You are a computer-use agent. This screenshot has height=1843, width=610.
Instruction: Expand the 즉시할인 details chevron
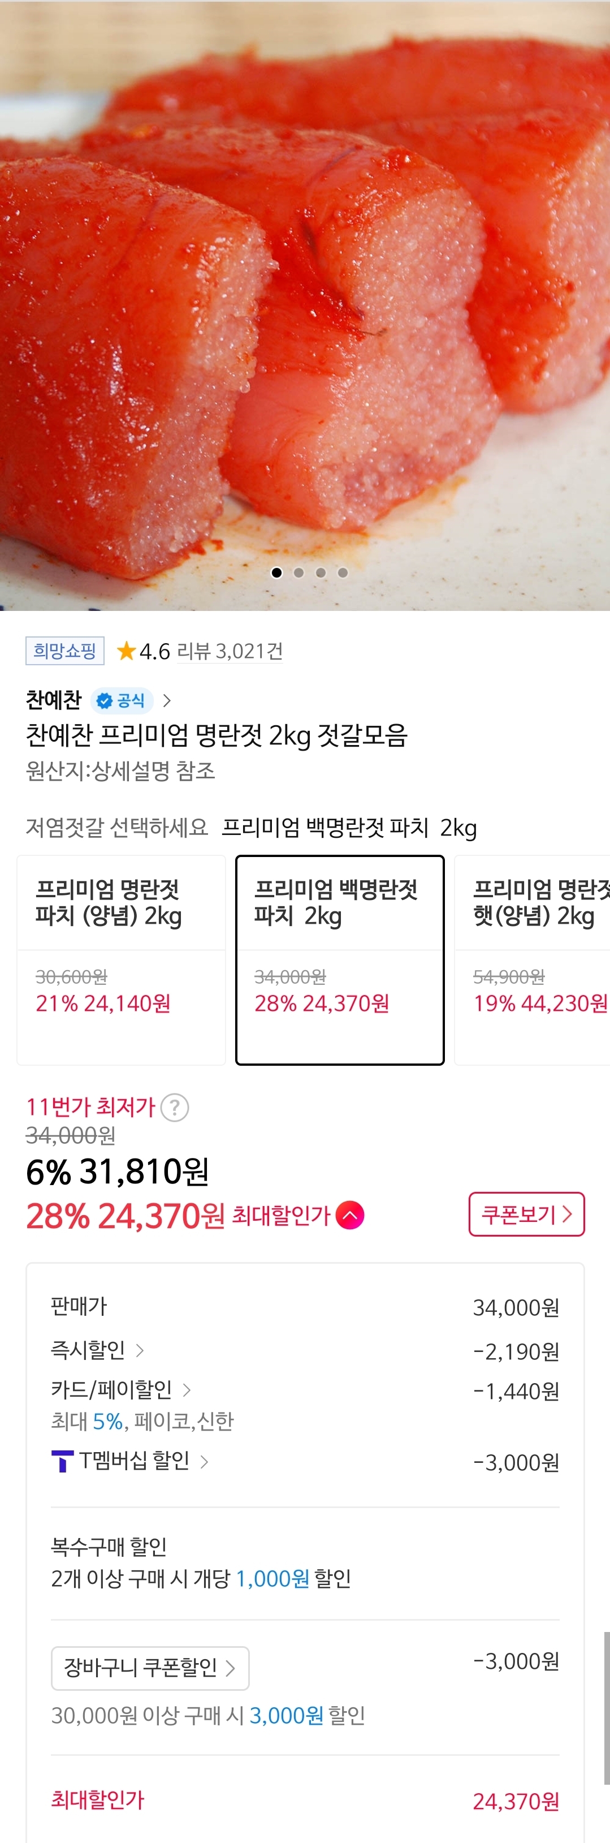point(140,1351)
